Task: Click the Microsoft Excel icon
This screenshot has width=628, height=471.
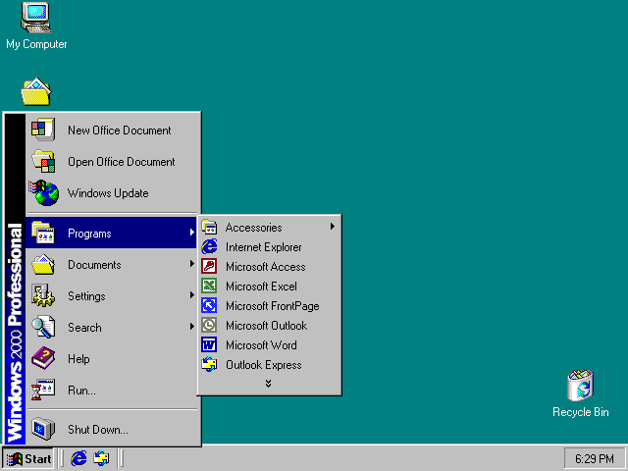Action: click(209, 286)
